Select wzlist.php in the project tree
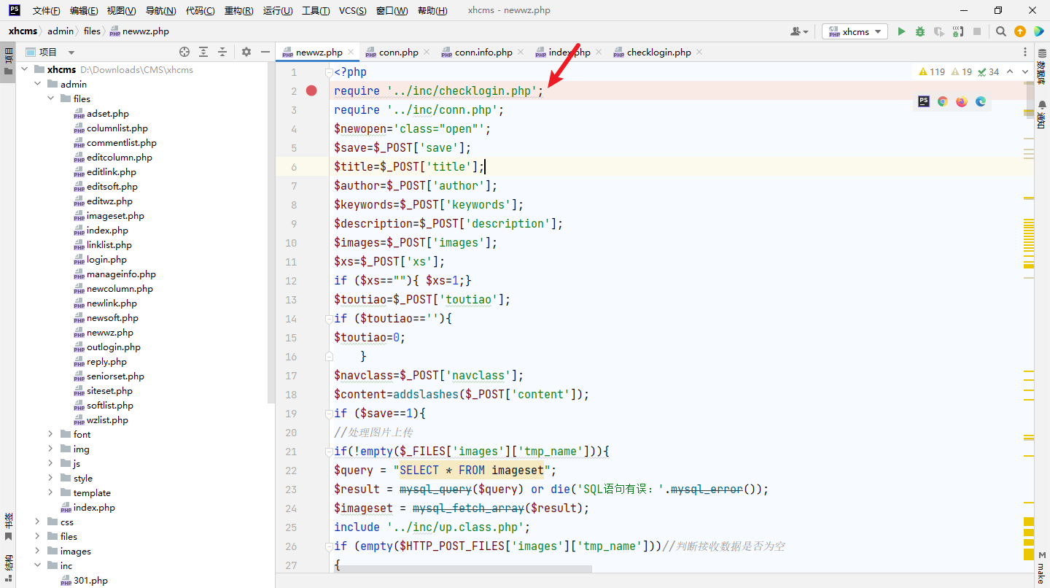1050x588 pixels. (x=107, y=419)
